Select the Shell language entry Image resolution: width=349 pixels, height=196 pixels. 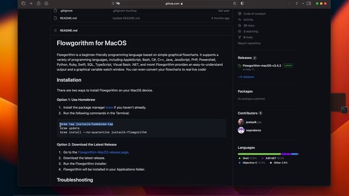[248, 158]
